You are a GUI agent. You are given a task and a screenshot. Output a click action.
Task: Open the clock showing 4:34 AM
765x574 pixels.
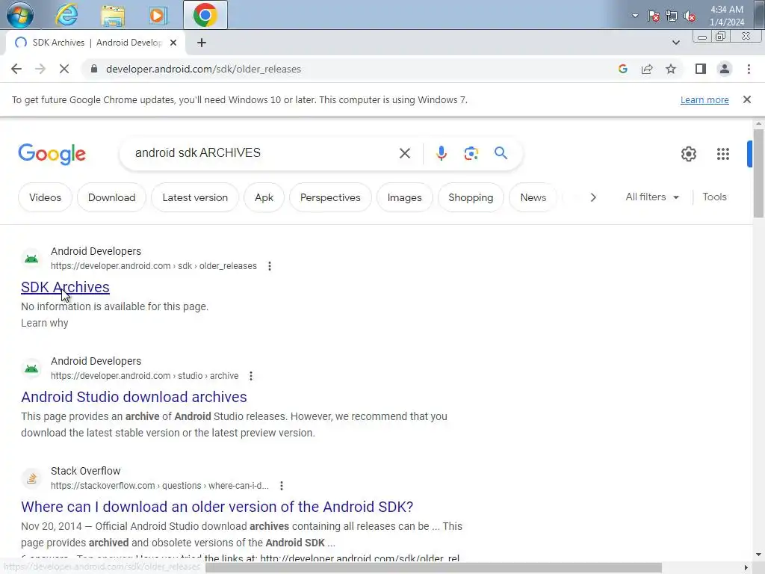click(726, 16)
